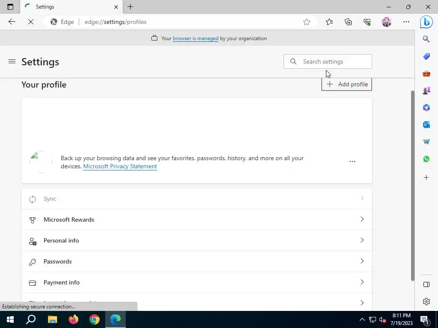The image size is (438, 328).
Task: Stop loading the page
Action: pyautogui.click(x=31, y=22)
